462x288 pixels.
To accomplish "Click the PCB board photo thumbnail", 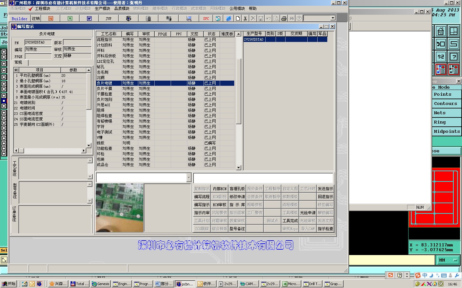I will (119, 208).
